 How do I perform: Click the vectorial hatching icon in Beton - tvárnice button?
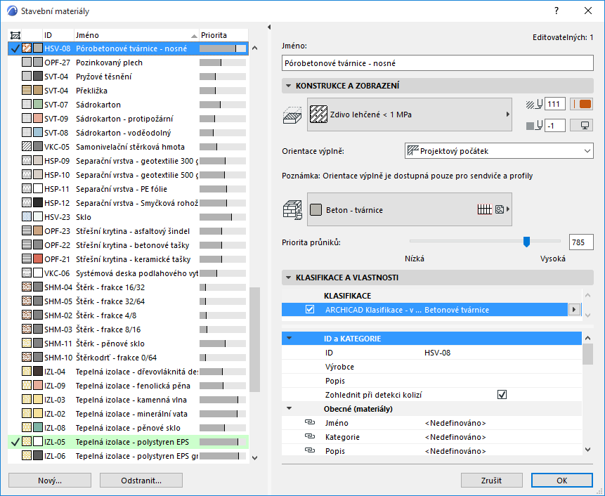pos(485,209)
